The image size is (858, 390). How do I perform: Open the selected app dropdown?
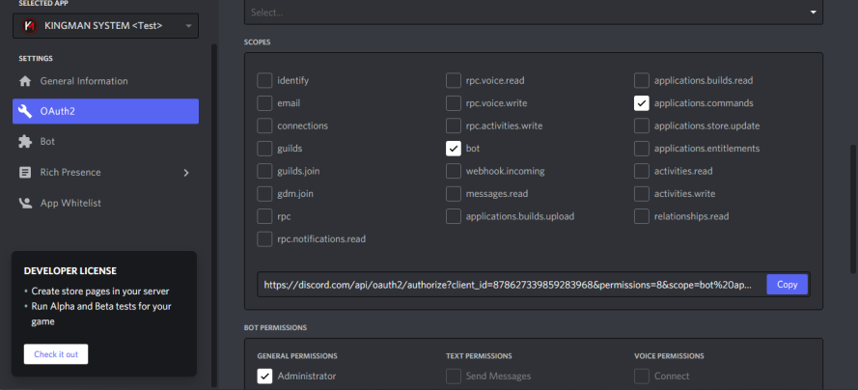point(105,26)
